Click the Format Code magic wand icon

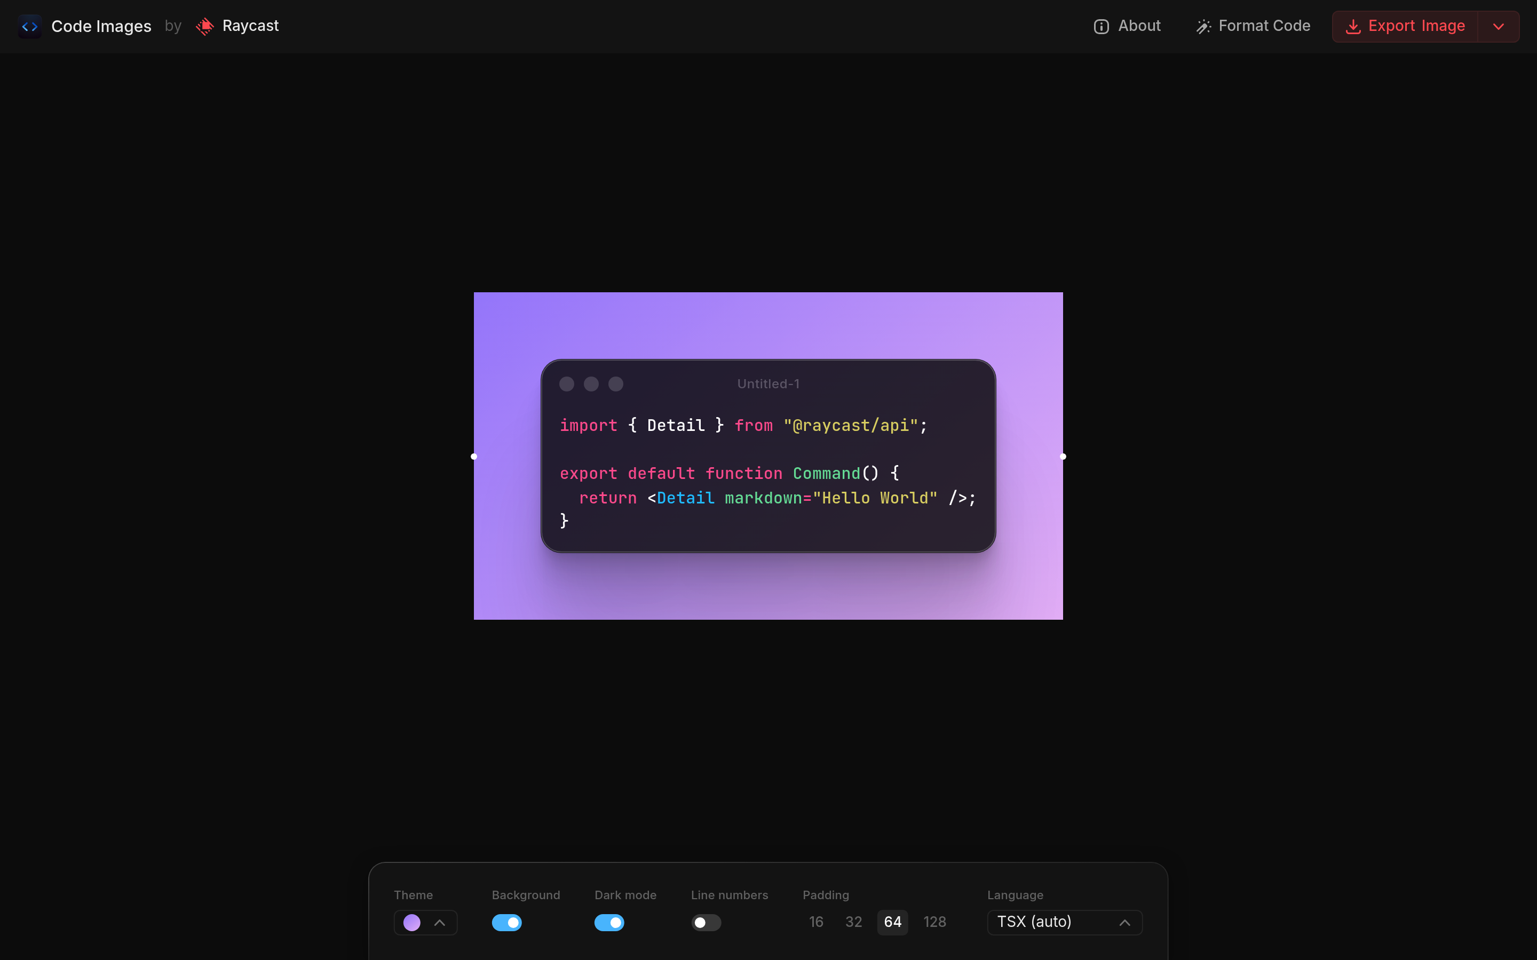pos(1203,27)
